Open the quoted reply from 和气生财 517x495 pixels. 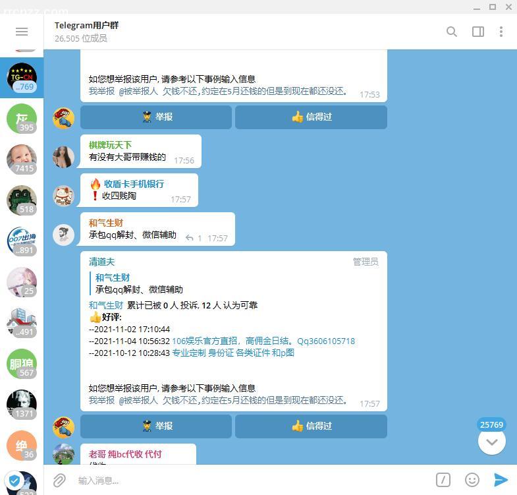pos(139,283)
